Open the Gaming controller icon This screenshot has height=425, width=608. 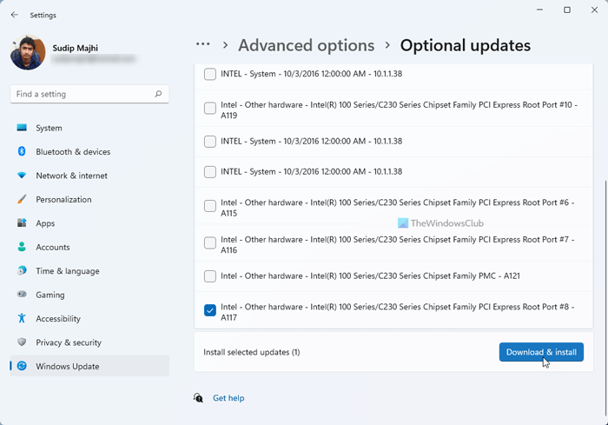click(x=22, y=295)
